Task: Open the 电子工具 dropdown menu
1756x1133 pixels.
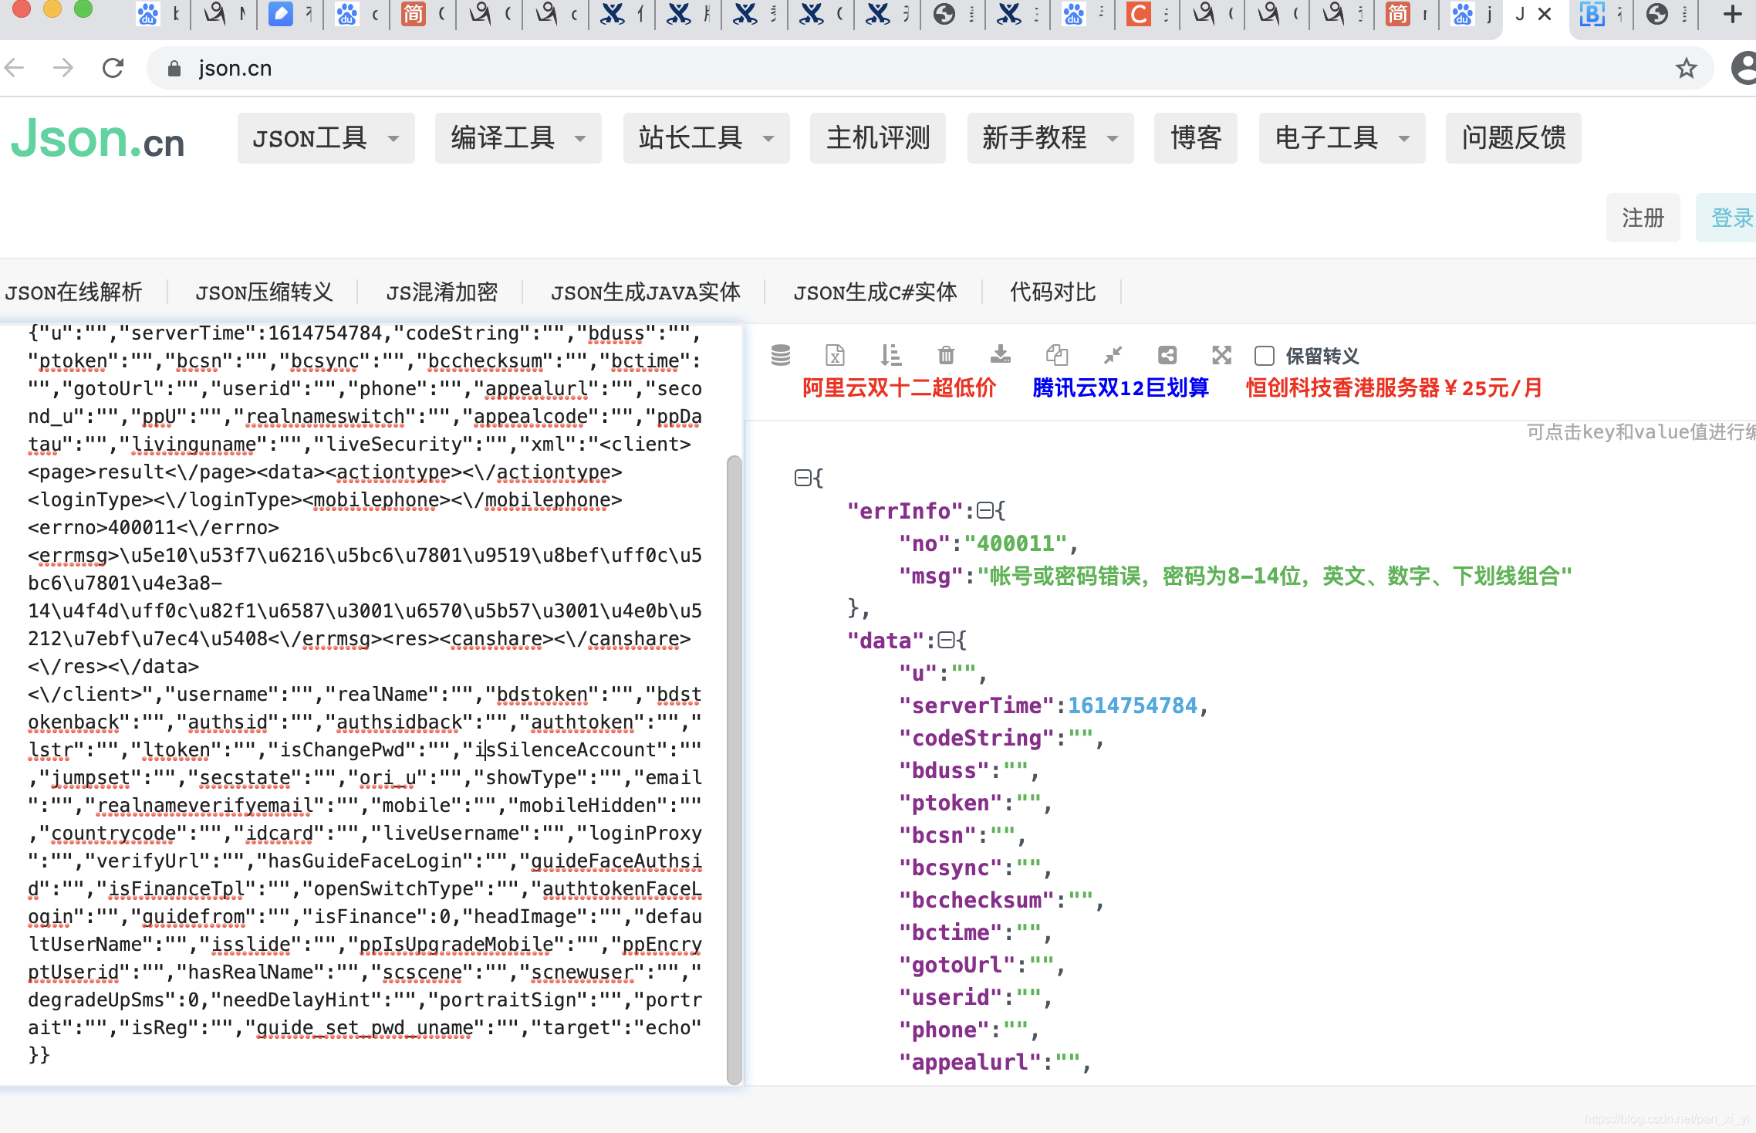Action: tap(1342, 138)
